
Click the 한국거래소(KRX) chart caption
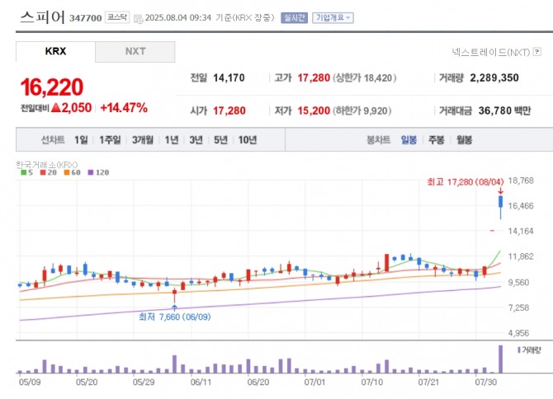pos(46,164)
